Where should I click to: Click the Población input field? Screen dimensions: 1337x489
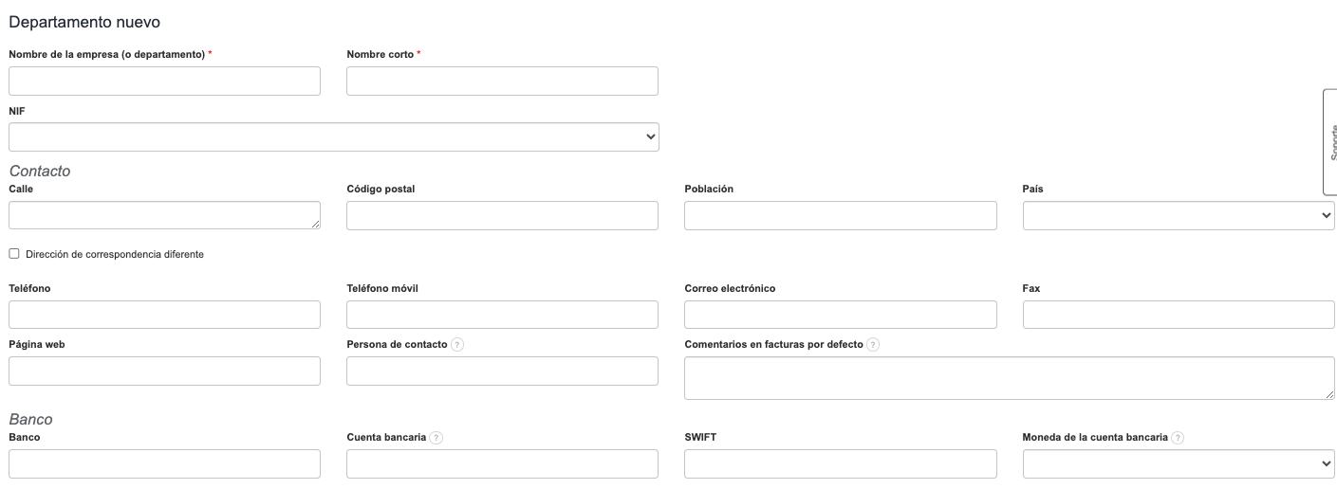pyautogui.click(x=840, y=216)
